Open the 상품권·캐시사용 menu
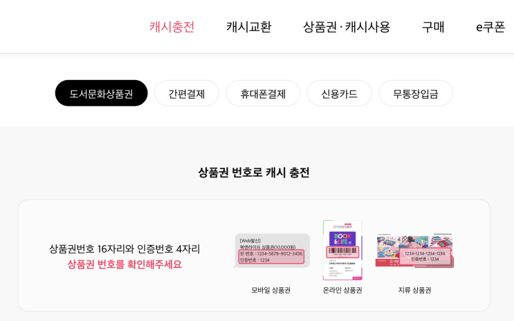Viewport: 514px width, 321px height. (347, 27)
